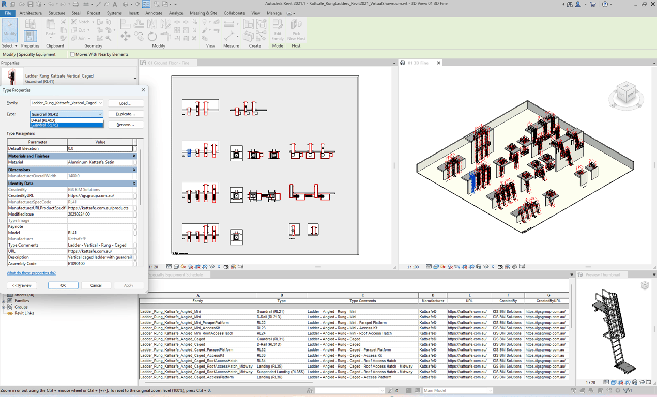Select the Move tool in Modify panel
Image resolution: width=657 pixels, height=397 pixels.
pos(126,36)
